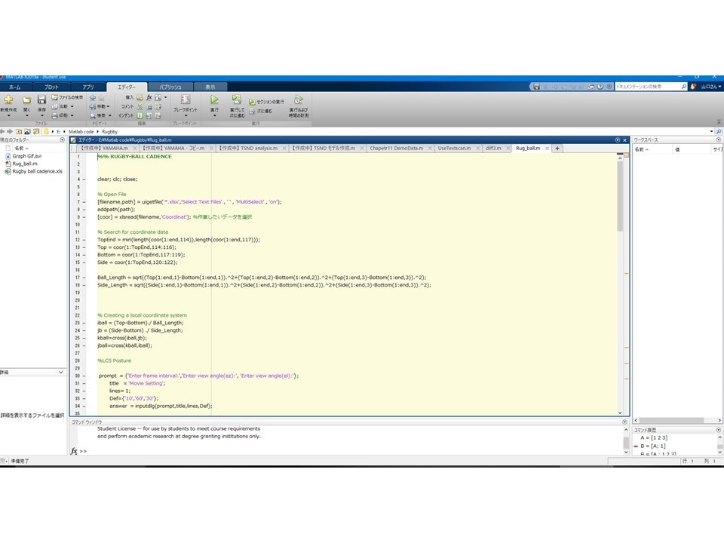
Task: Click the Help question mark icon
Action: tap(600, 86)
